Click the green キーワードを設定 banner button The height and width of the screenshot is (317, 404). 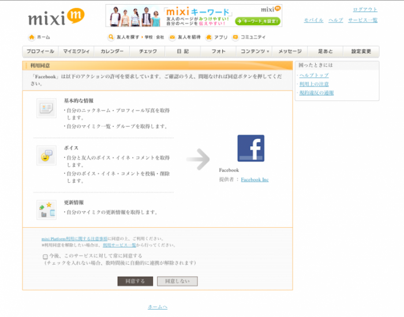257,21
